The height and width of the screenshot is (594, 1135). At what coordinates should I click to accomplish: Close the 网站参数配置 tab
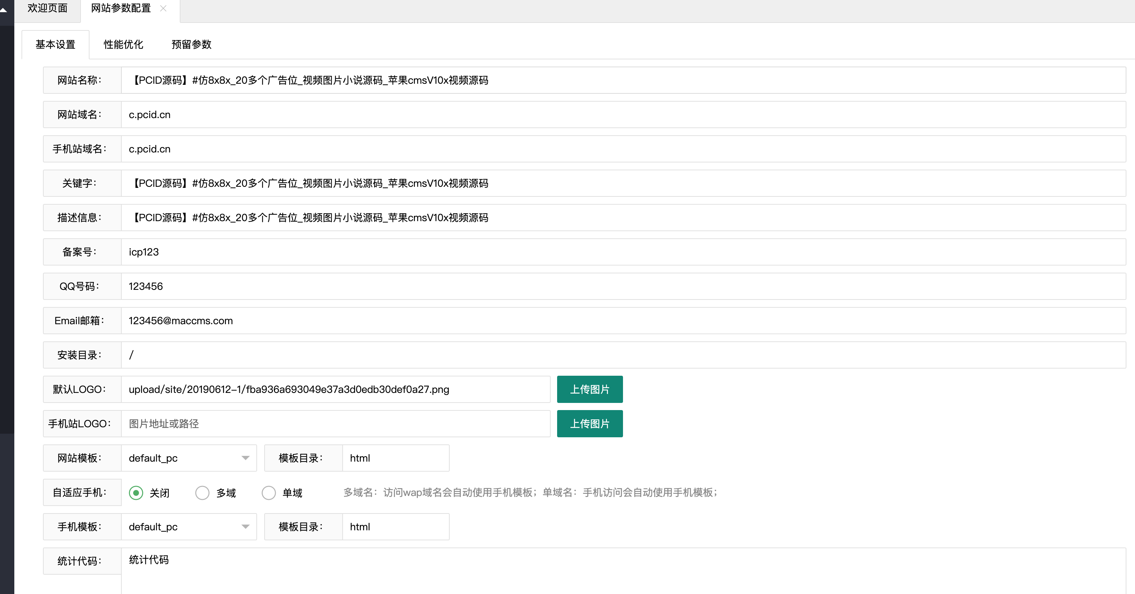(163, 8)
